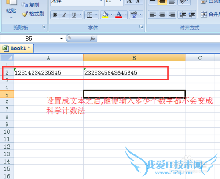
Task: Click the Copy (复制) button
Action: tap(30, 5)
